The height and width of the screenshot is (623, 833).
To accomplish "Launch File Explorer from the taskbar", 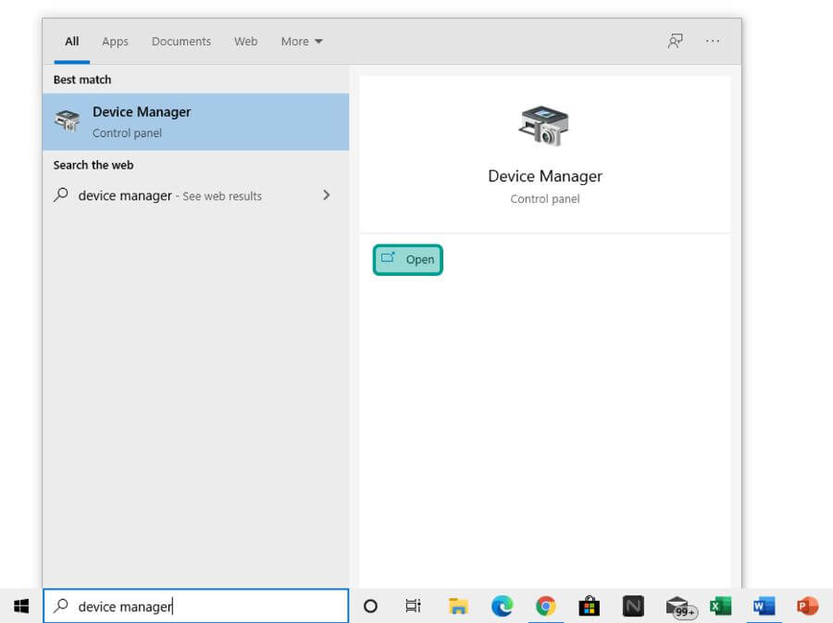I will click(x=458, y=606).
